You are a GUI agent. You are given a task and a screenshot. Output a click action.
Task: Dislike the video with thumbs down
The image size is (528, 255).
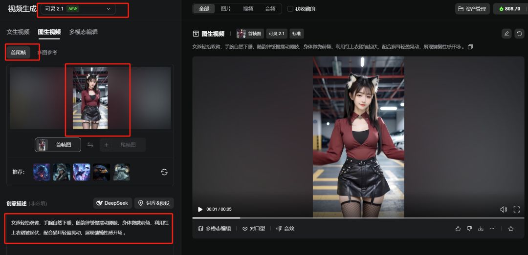pyautogui.click(x=469, y=229)
